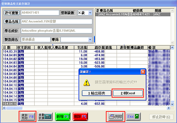
Task: Open the 自動計算 calculator button
Action: coord(45,117)
